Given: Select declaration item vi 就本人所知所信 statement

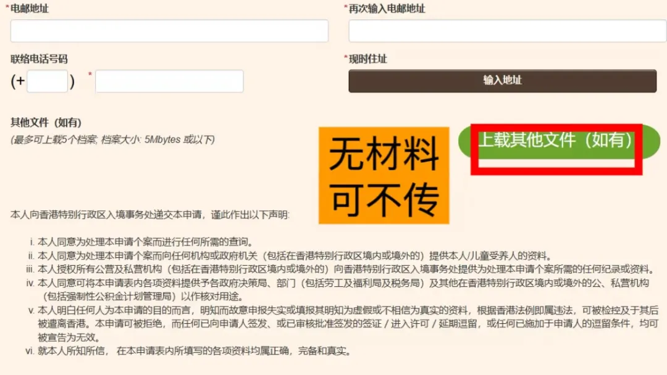Looking at the screenshot, I should 190,351.
